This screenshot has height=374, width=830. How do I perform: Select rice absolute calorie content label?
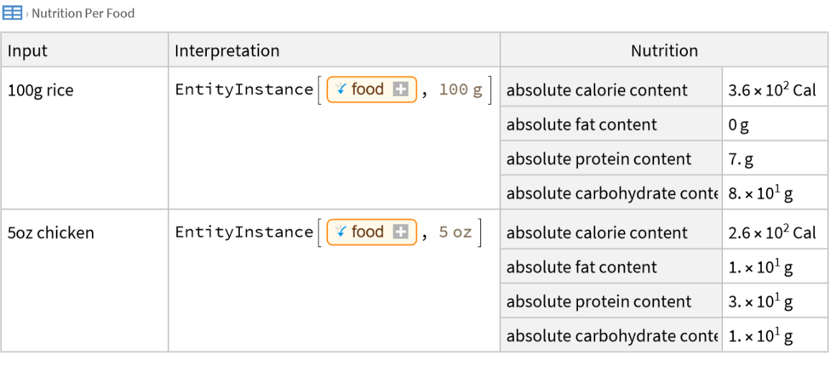pos(597,90)
